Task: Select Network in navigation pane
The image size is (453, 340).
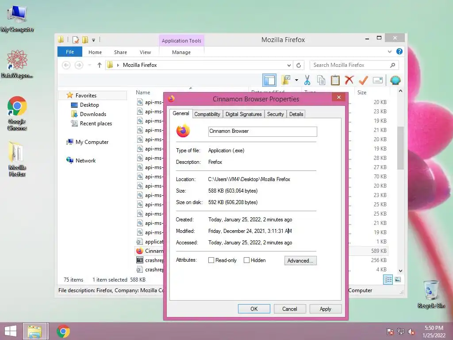Action: pyautogui.click(x=85, y=160)
